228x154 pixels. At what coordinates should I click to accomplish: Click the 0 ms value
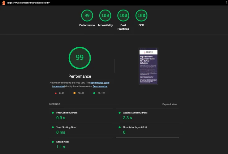(61, 132)
